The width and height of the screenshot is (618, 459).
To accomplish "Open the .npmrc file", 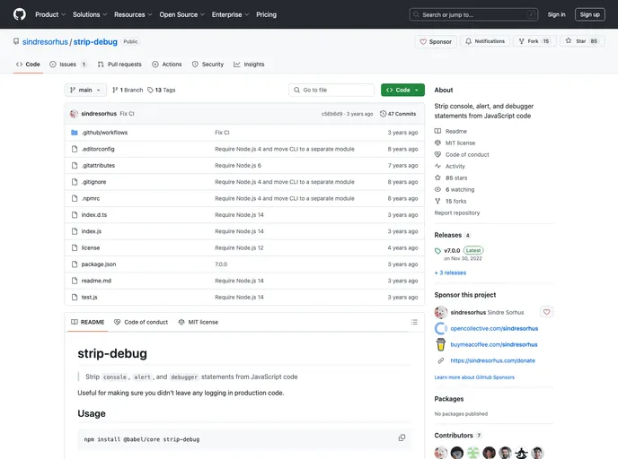I will coord(91,199).
